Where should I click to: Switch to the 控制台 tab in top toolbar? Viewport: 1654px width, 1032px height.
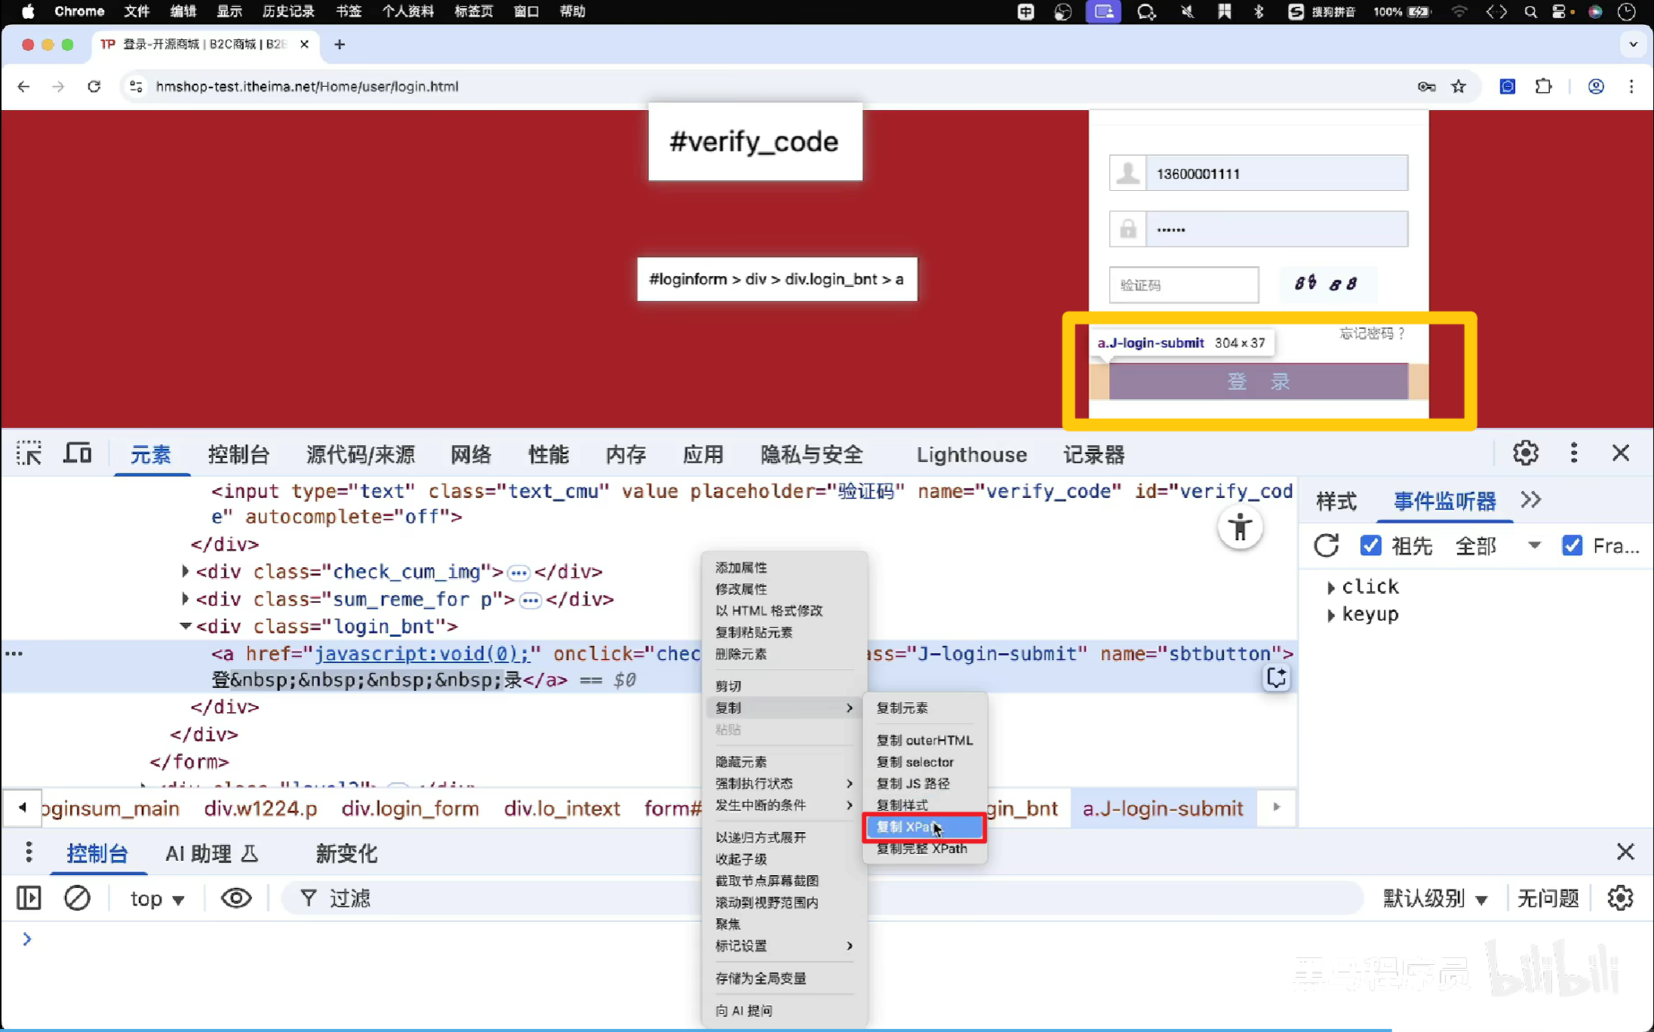coord(238,454)
